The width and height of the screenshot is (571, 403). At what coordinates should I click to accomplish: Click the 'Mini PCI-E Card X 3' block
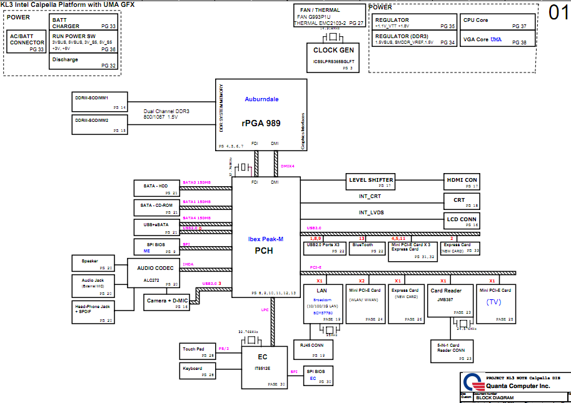click(413, 252)
